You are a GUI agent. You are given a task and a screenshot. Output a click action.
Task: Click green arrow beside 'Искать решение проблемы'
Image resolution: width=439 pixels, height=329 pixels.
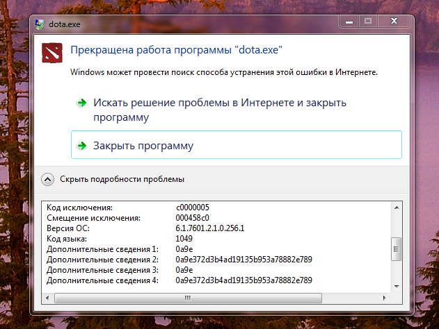pos(82,103)
